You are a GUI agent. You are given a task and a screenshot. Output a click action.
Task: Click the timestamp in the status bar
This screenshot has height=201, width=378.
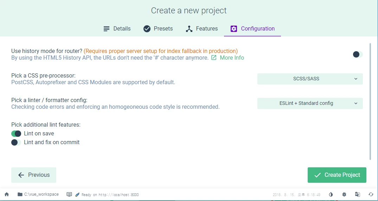296,195
